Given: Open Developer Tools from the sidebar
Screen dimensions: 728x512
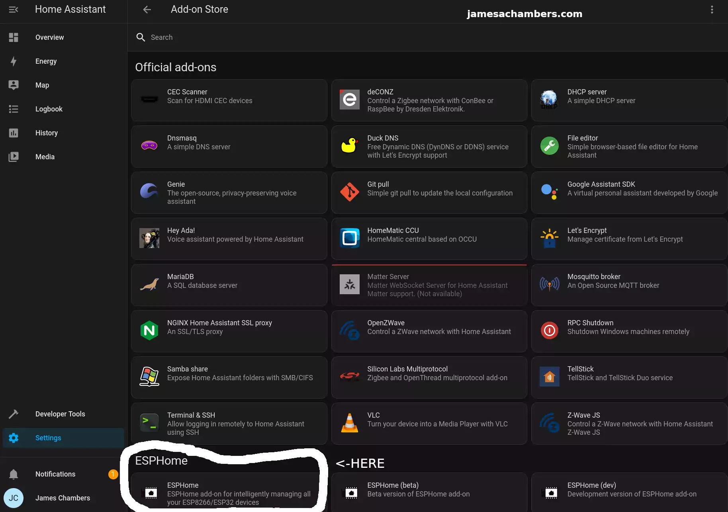Looking at the screenshot, I should coord(60,414).
